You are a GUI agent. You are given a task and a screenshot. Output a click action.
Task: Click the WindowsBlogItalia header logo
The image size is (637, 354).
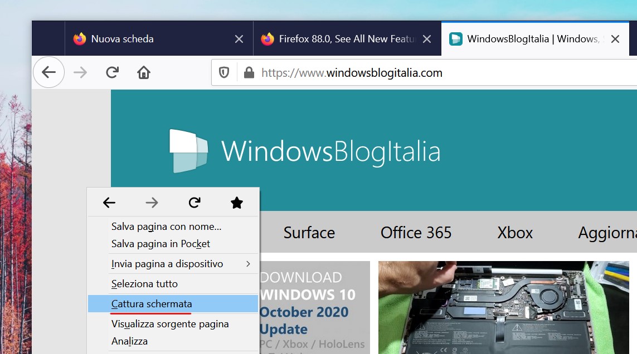coord(188,151)
